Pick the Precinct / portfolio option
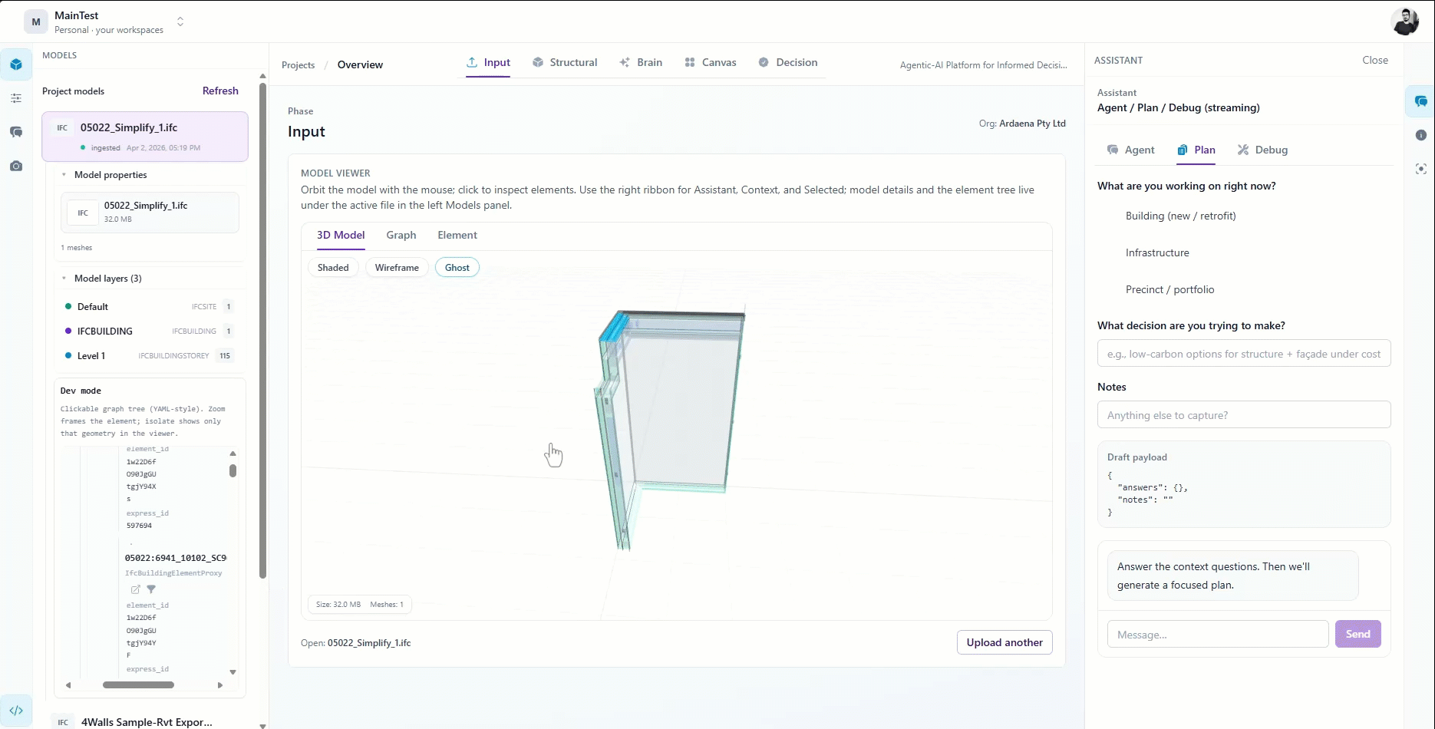 click(1169, 289)
